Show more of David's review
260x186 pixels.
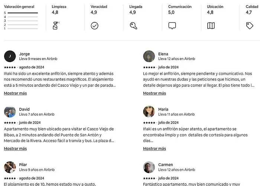[x=15, y=148]
